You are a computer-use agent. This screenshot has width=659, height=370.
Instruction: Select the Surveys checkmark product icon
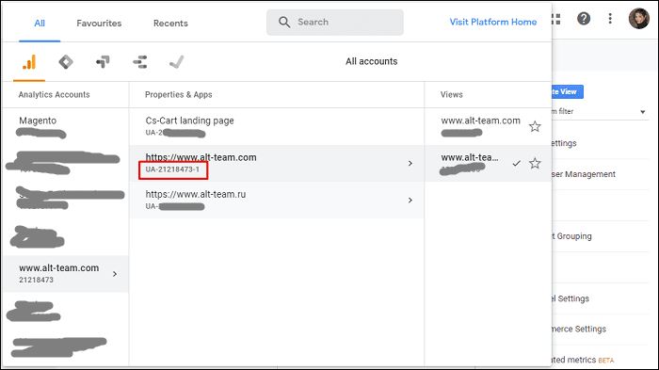(x=177, y=62)
